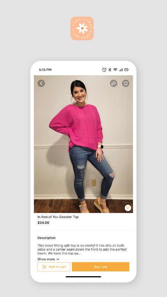Tap the alarm clock status icon
This screenshot has height=297, width=167.
click(x=104, y=70)
